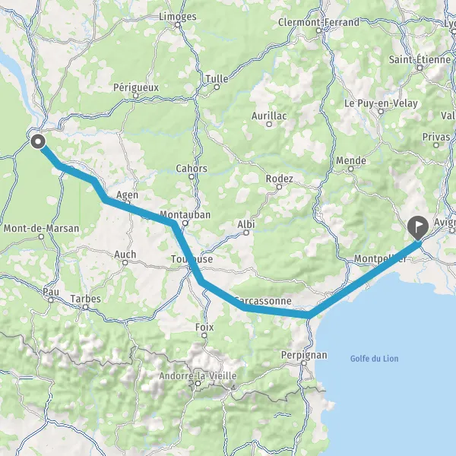Click the Tarbes city label
This screenshot has width=456, height=456.
click(x=85, y=299)
